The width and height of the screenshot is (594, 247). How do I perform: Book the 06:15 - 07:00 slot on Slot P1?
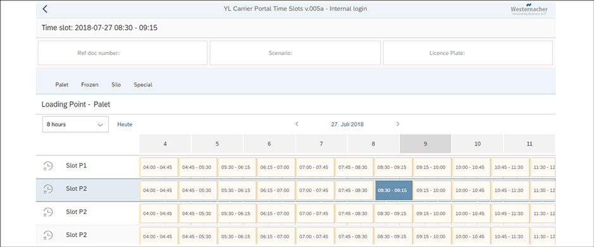tap(276, 168)
